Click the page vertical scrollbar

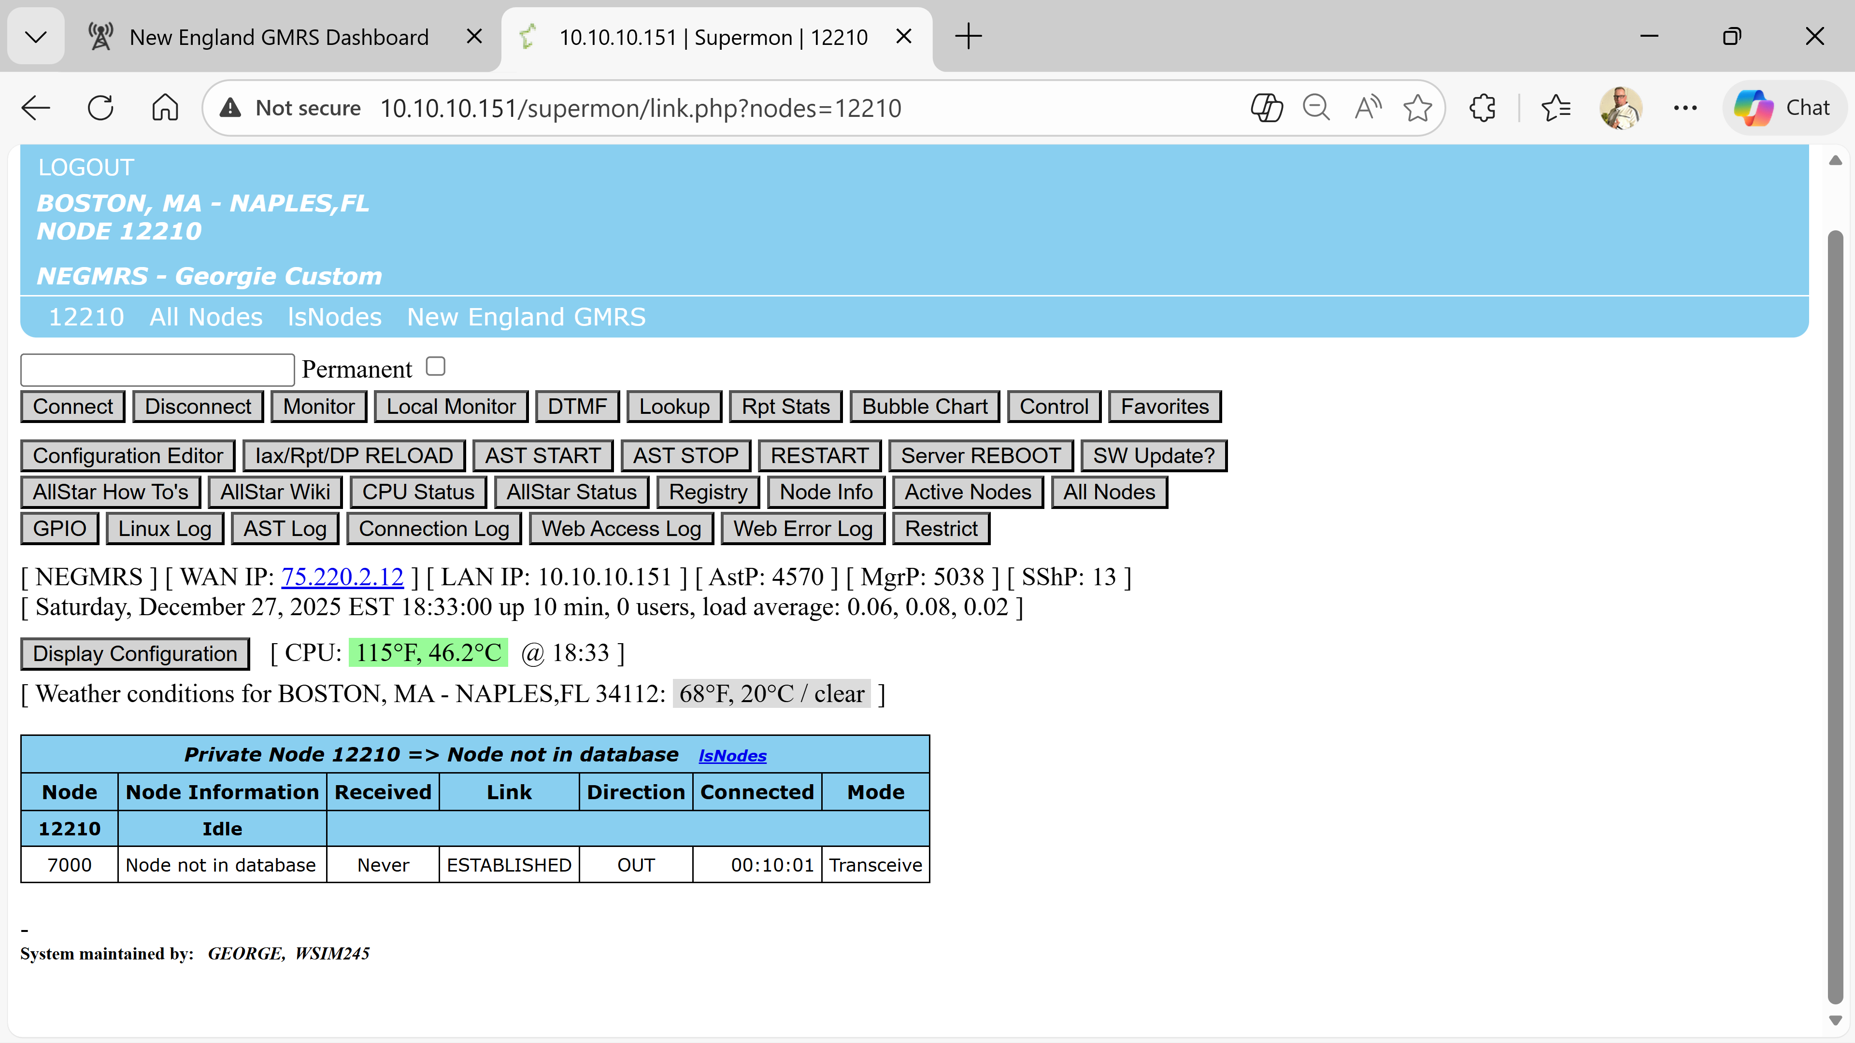click(1835, 612)
